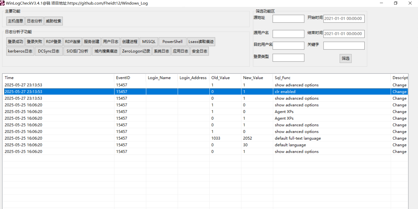
Task: Click the Descript column header
Action: pos(399,78)
